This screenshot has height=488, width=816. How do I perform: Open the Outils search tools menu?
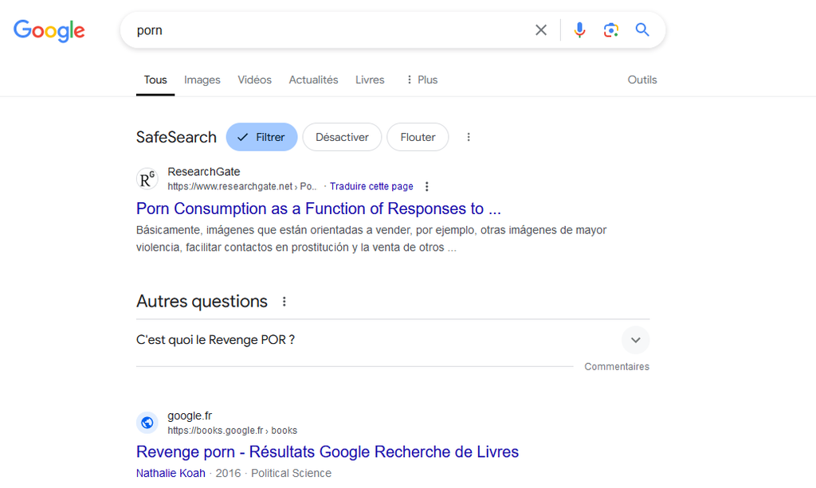pos(642,80)
